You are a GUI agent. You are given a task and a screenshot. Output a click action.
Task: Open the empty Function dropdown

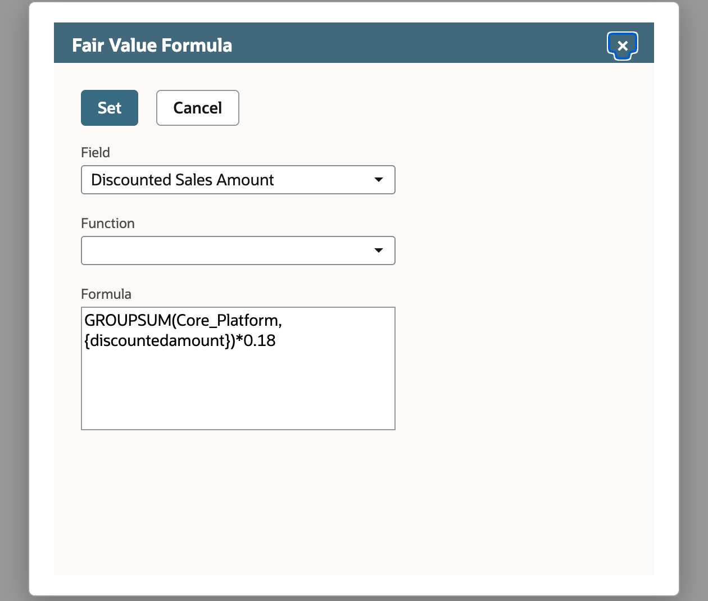click(238, 251)
